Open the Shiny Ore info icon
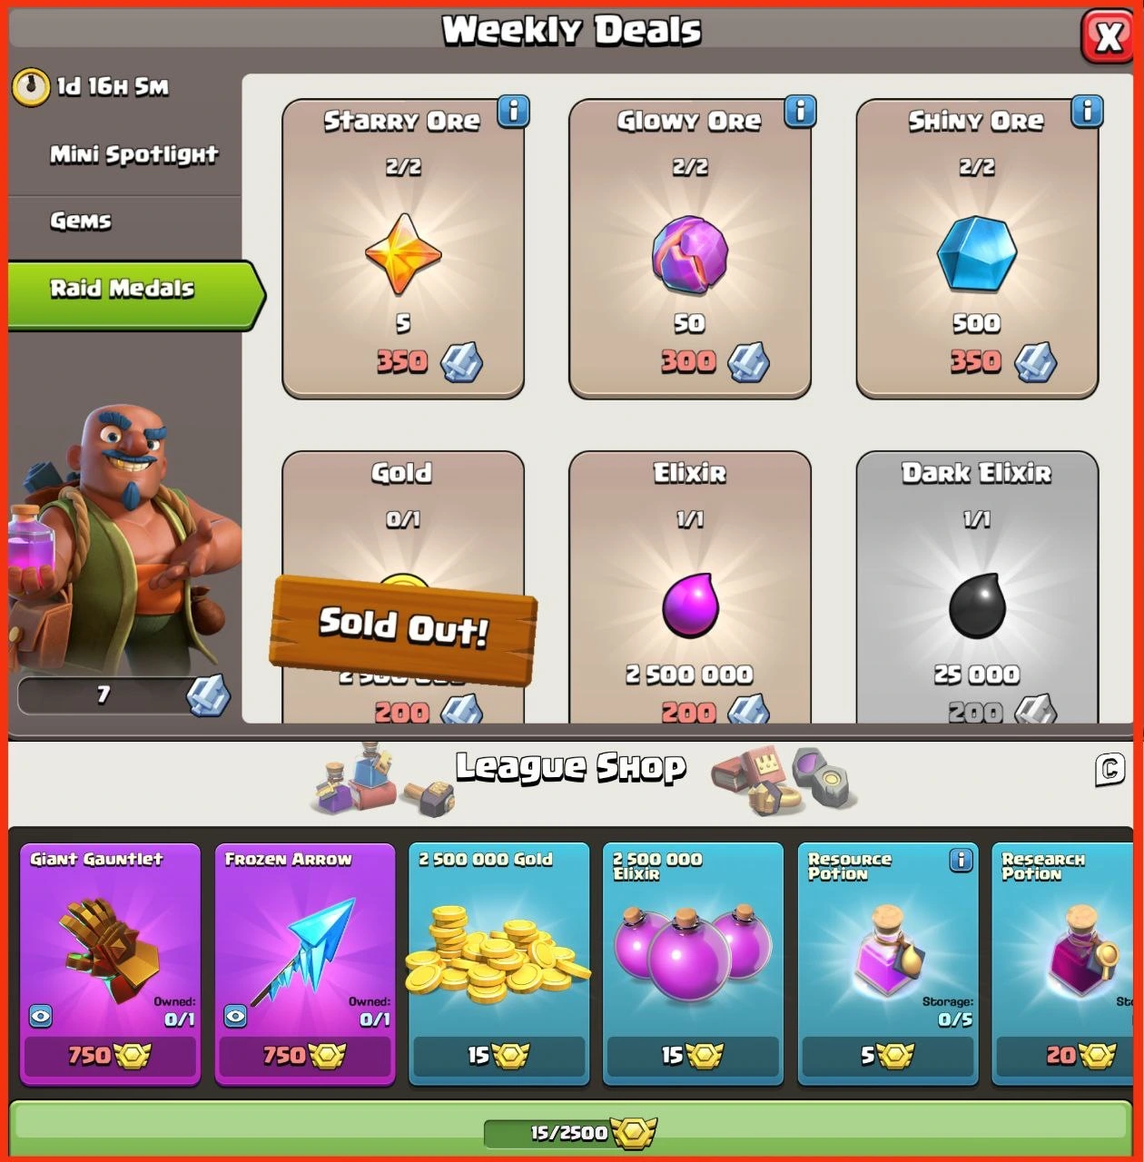Viewport: 1144px width, 1162px height. coord(1087,113)
